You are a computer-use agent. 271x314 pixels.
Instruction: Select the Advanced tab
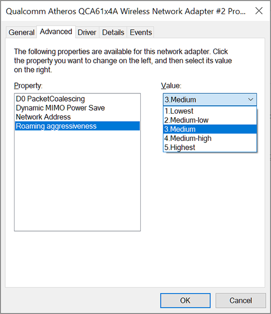coord(56,32)
